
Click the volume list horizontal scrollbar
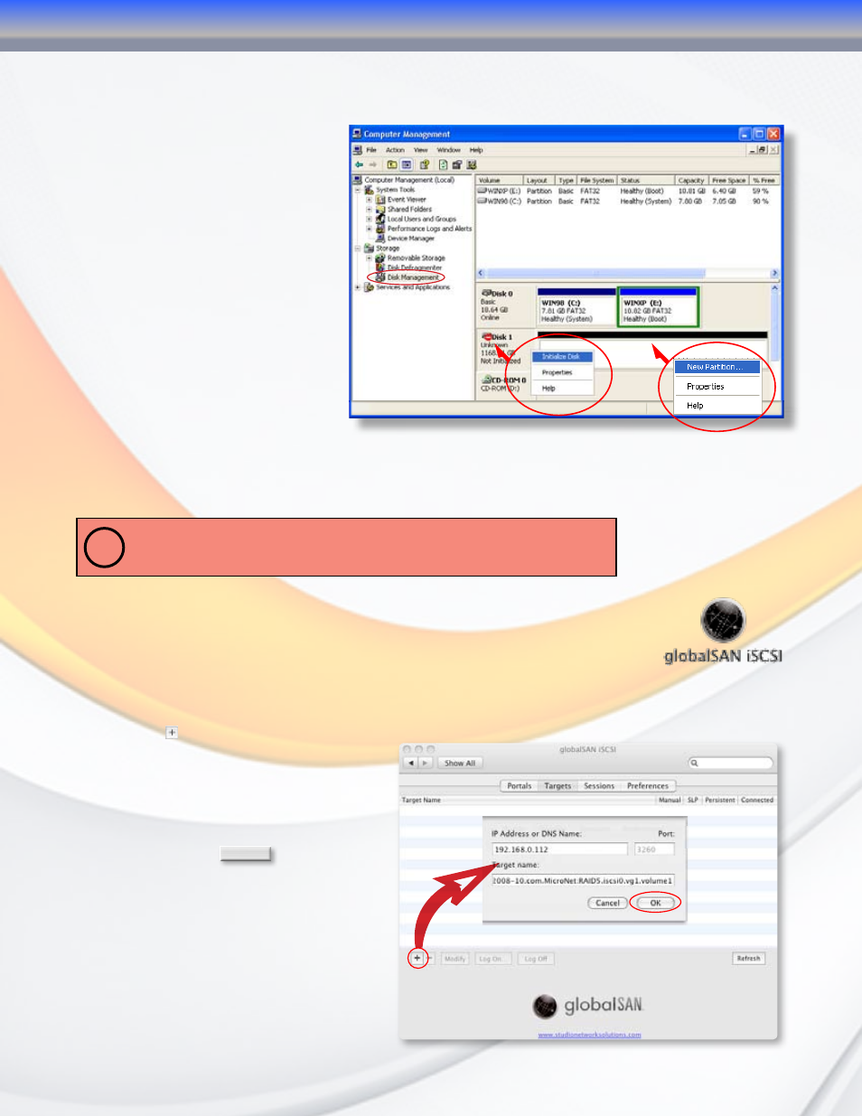(628, 273)
